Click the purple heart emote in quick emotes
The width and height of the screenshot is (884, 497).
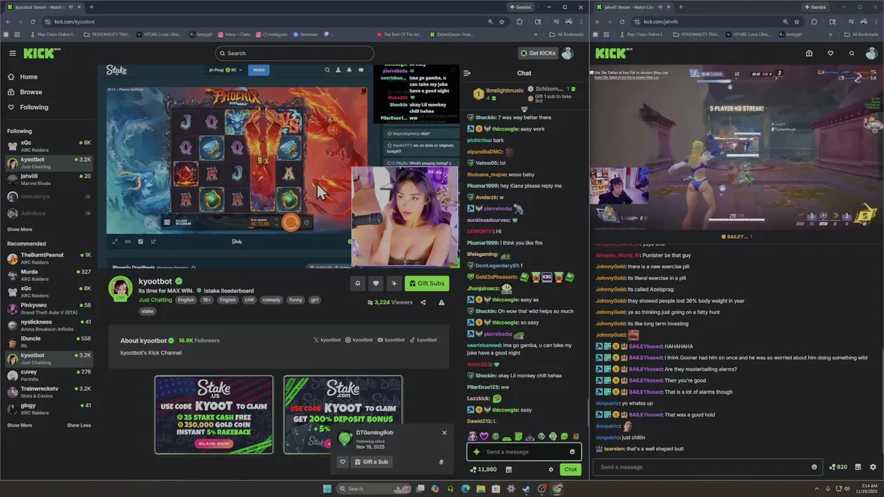click(x=484, y=436)
